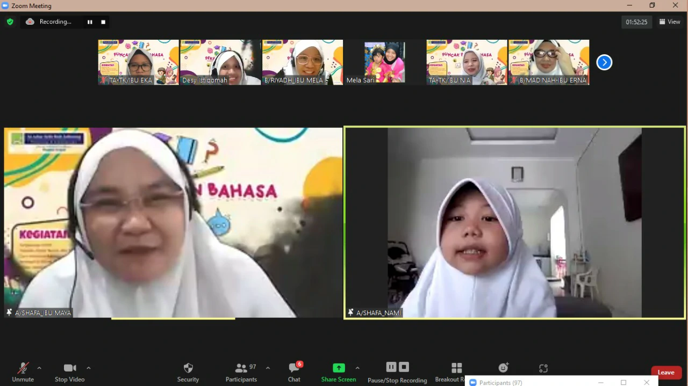Open the View layout menu
Screen dimensions: 688x386
(x=670, y=22)
